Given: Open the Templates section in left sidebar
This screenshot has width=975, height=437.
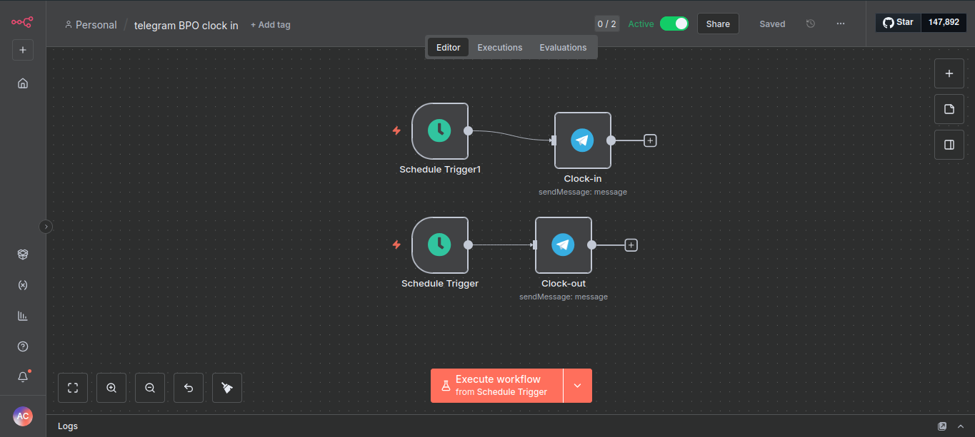Looking at the screenshot, I should coord(22,254).
